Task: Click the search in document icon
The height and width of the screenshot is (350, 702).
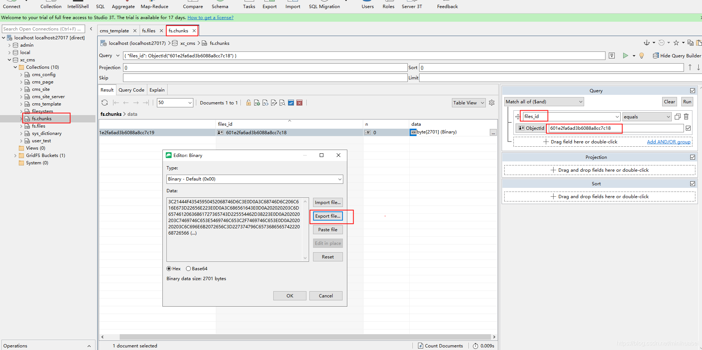Action: tap(282, 103)
